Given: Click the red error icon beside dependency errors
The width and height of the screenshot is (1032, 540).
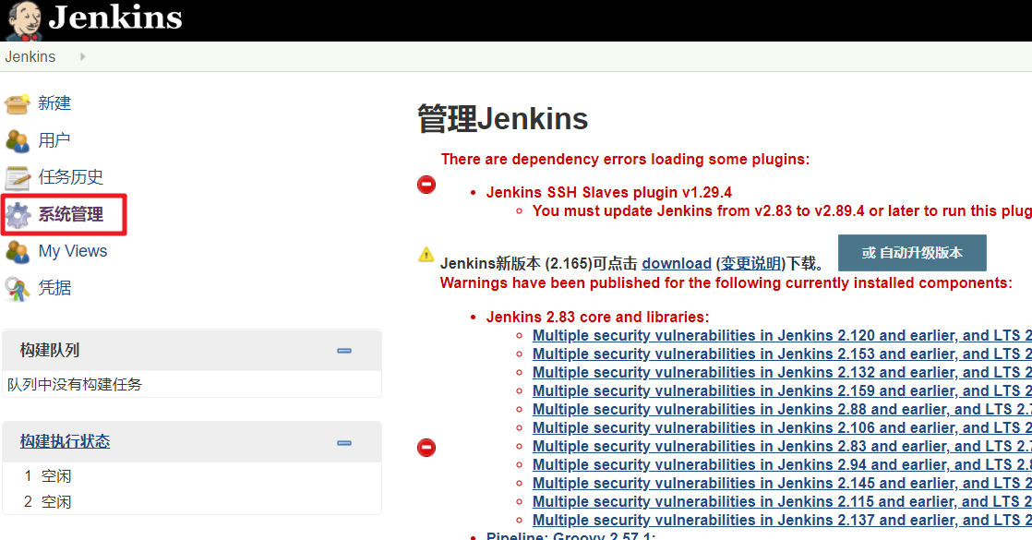Looking at the screenshot, I should pyautogui.click(x=426, y=185).
